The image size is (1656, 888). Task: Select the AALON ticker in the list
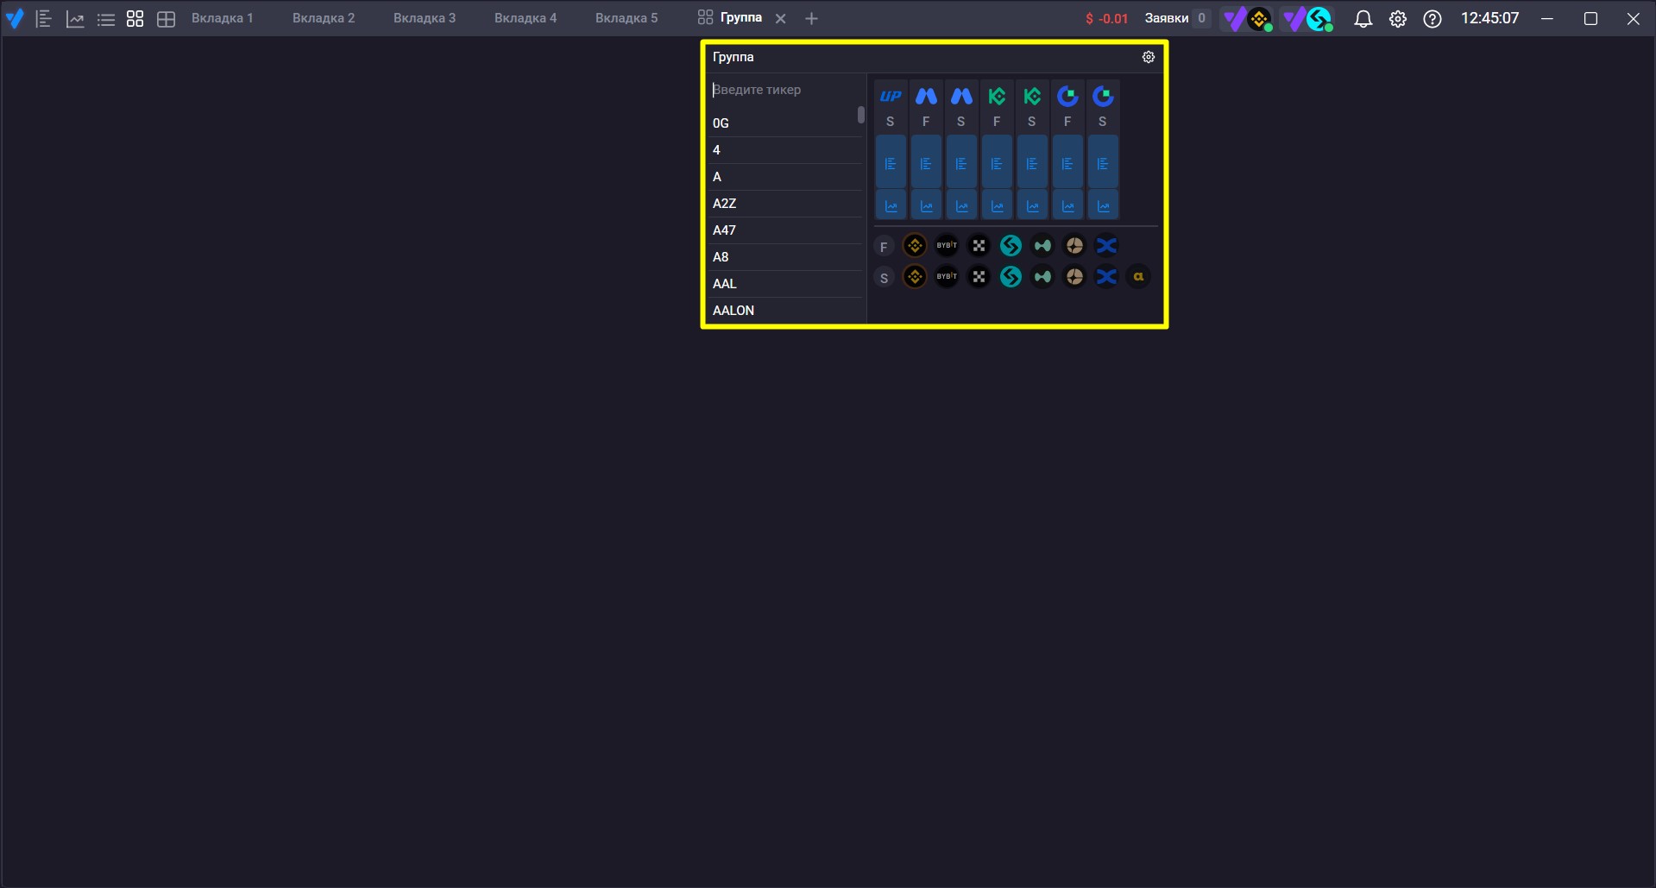[x=784, y=311]
